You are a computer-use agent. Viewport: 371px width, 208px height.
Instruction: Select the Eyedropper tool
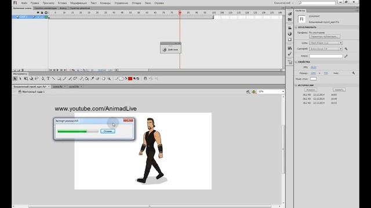point(92,79)
